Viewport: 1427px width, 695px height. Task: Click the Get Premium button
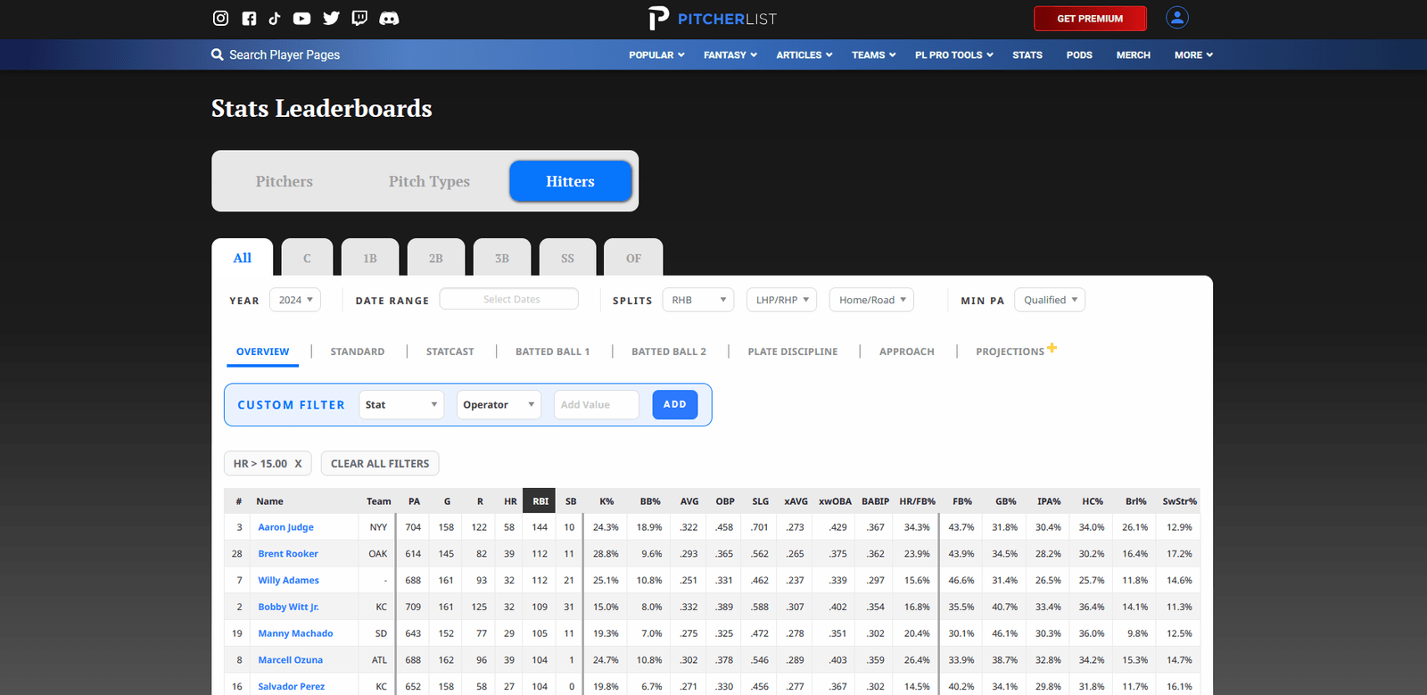[1090, 18]
